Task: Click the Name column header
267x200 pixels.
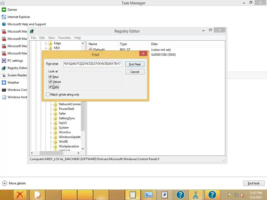Action: tap(103, 44)
